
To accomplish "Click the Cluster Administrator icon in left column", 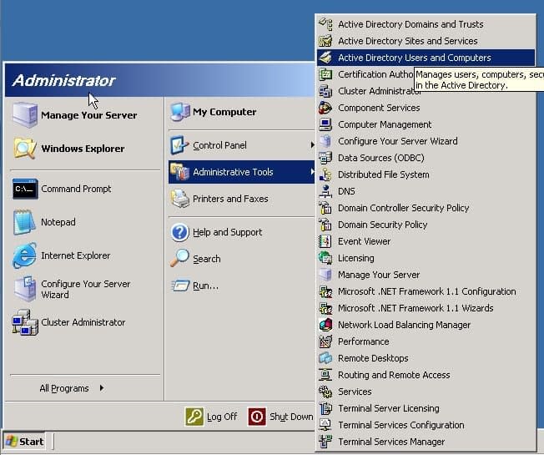I will pyautogui.click(x=25, y=322).
